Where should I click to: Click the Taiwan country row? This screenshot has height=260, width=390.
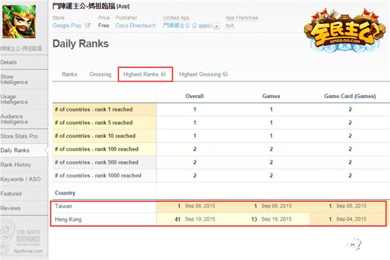[218, 206]
